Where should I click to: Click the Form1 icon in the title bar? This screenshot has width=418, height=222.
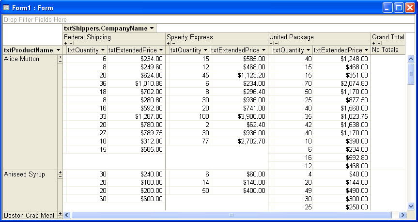click(x=6, y=8)
